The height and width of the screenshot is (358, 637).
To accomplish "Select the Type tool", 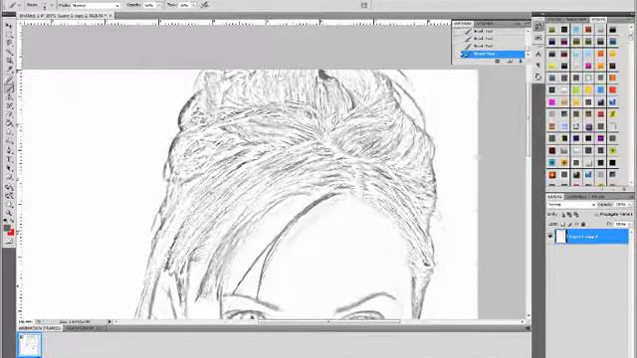I will pyautogui.click(x=9, y=160).
